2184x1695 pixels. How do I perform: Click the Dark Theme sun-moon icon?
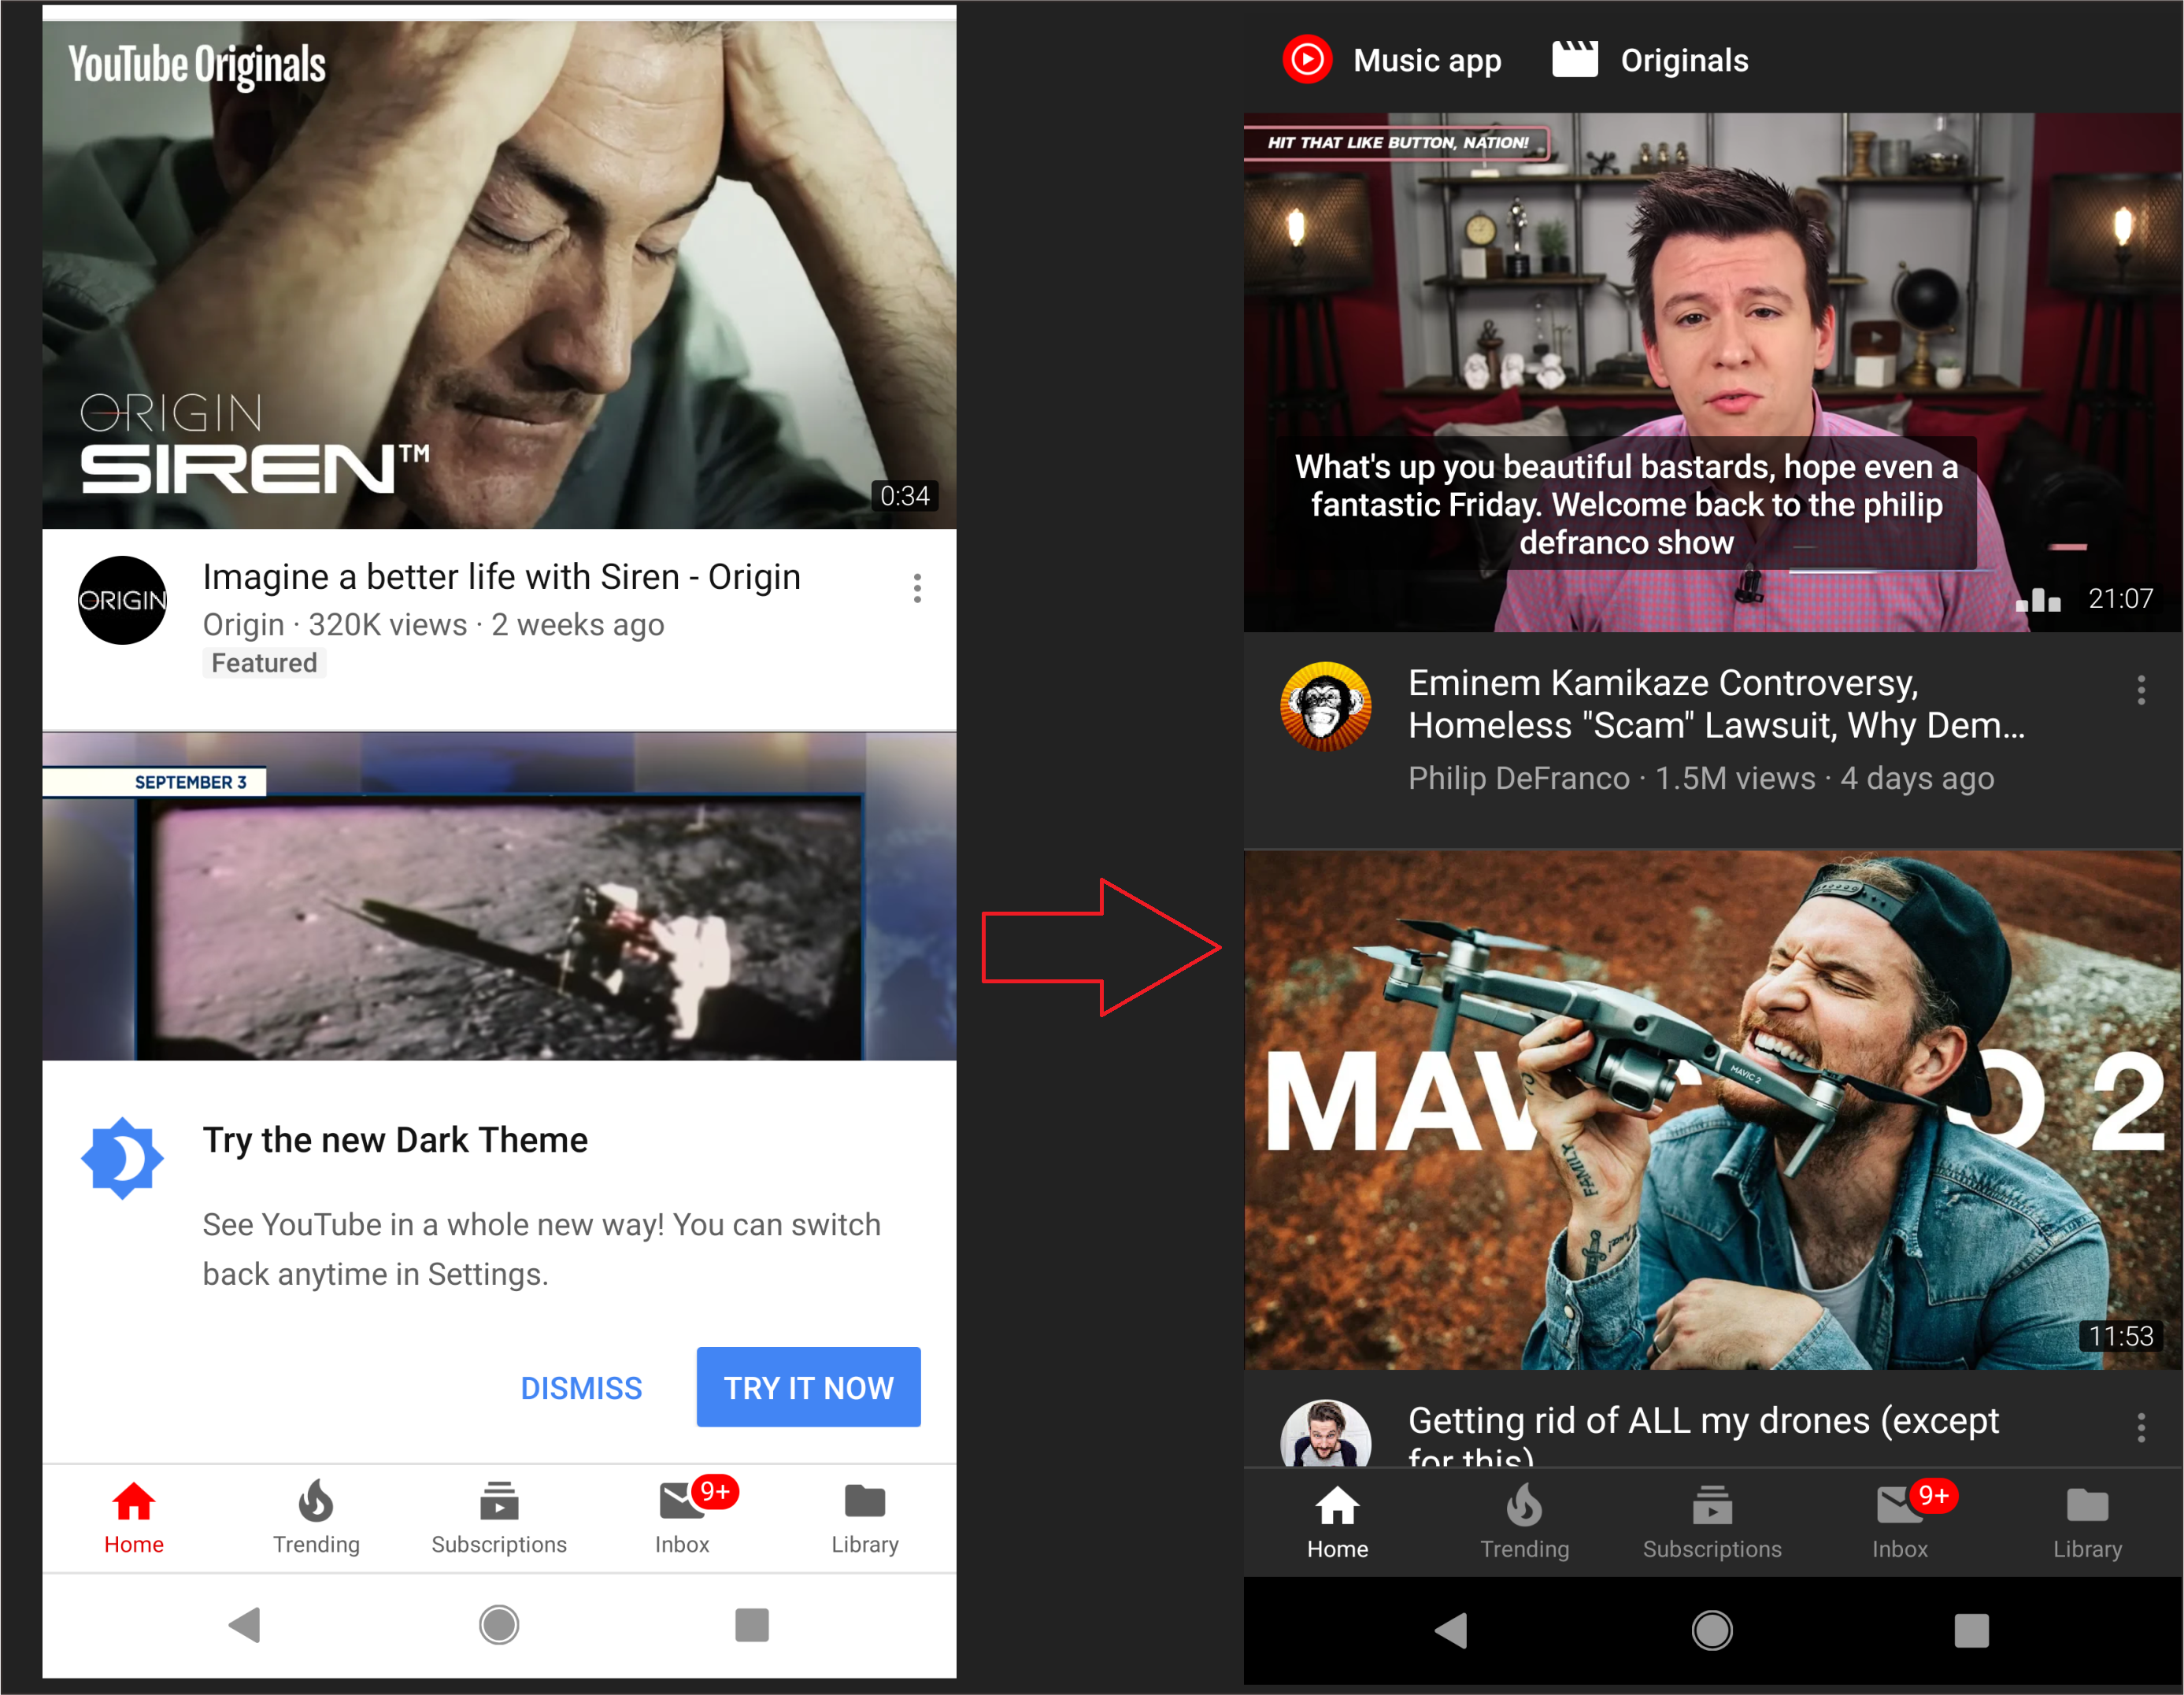122,1158
